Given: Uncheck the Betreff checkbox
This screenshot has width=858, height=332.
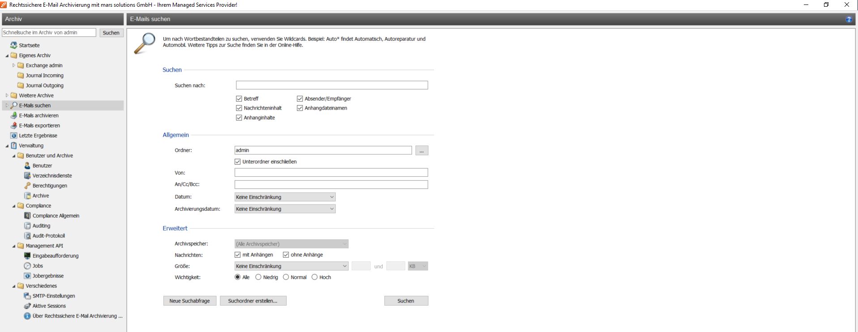Looking at the screenshot, I should [x=239, y=98].
